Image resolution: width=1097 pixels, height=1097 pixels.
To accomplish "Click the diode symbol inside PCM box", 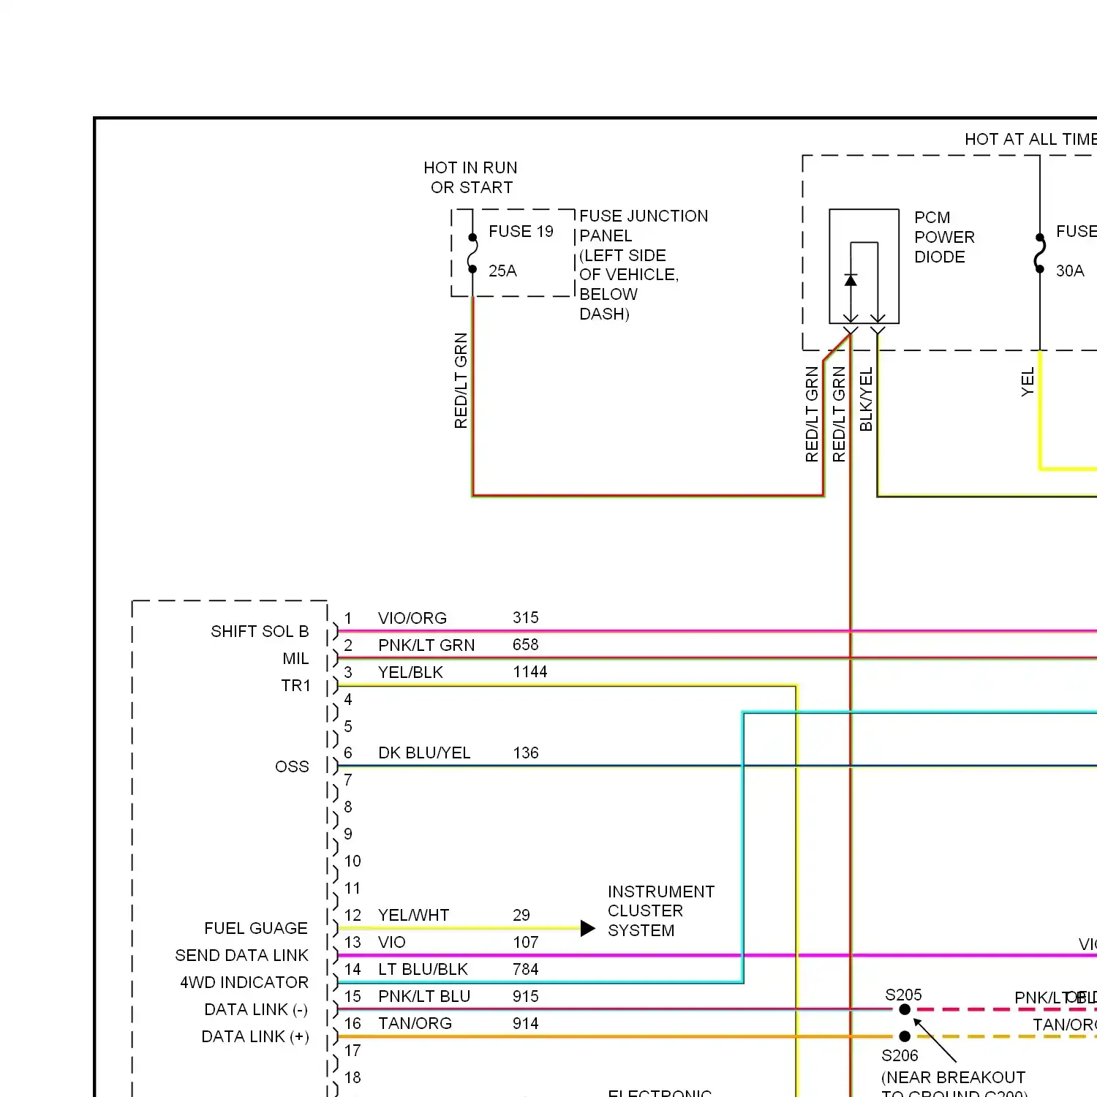I will [851, 280].
